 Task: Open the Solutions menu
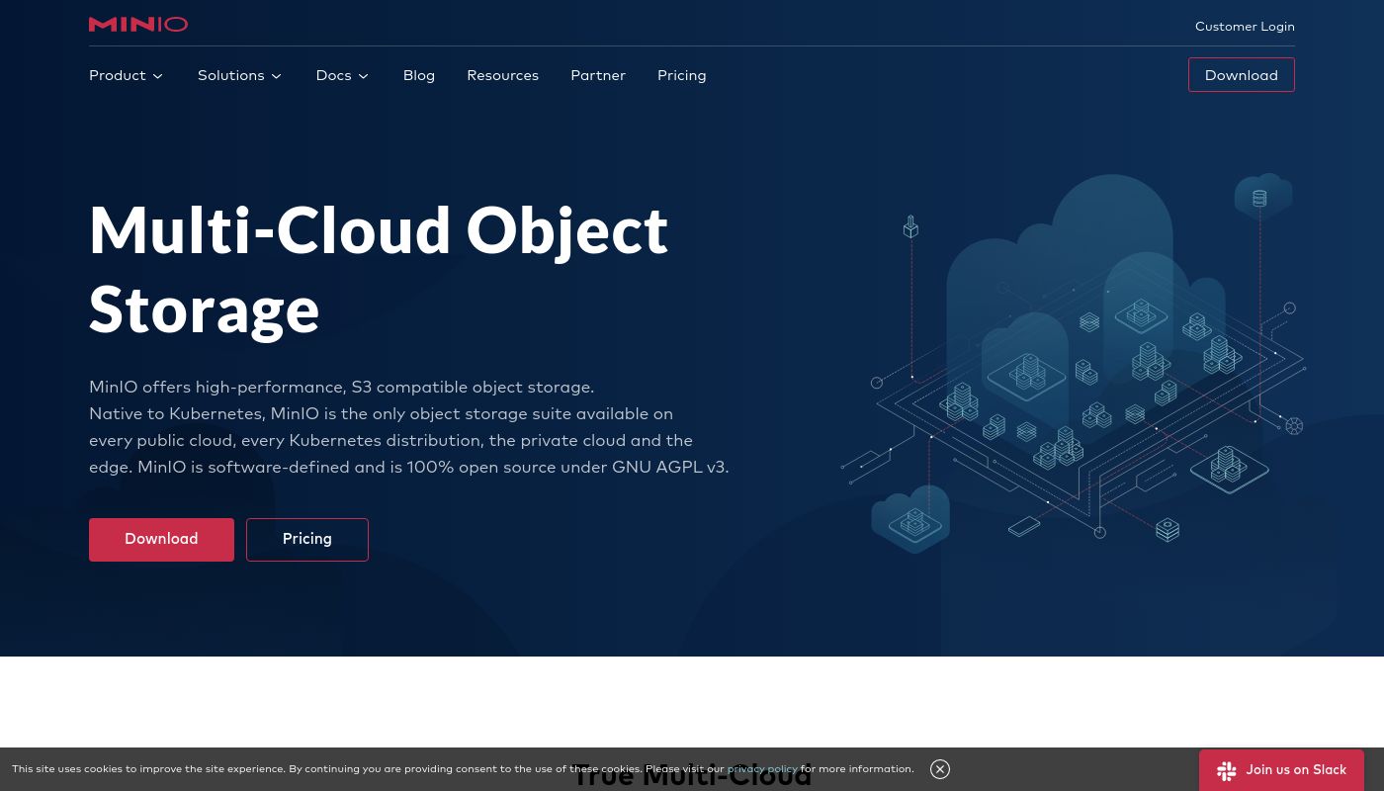(x=240, y=75)
